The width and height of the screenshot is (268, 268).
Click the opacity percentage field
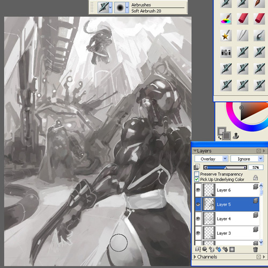pos(256,167)
